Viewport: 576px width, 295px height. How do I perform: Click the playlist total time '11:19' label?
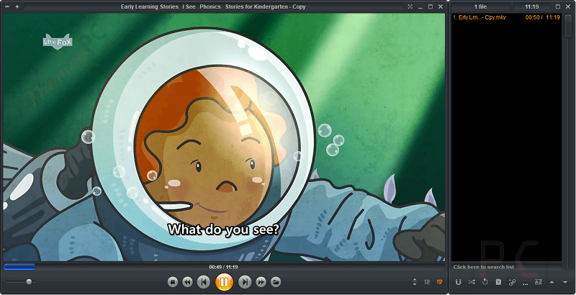coord(531,6)
